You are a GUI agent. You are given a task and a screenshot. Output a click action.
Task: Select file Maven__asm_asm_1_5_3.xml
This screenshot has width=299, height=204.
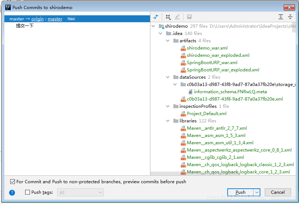[216, 136]
